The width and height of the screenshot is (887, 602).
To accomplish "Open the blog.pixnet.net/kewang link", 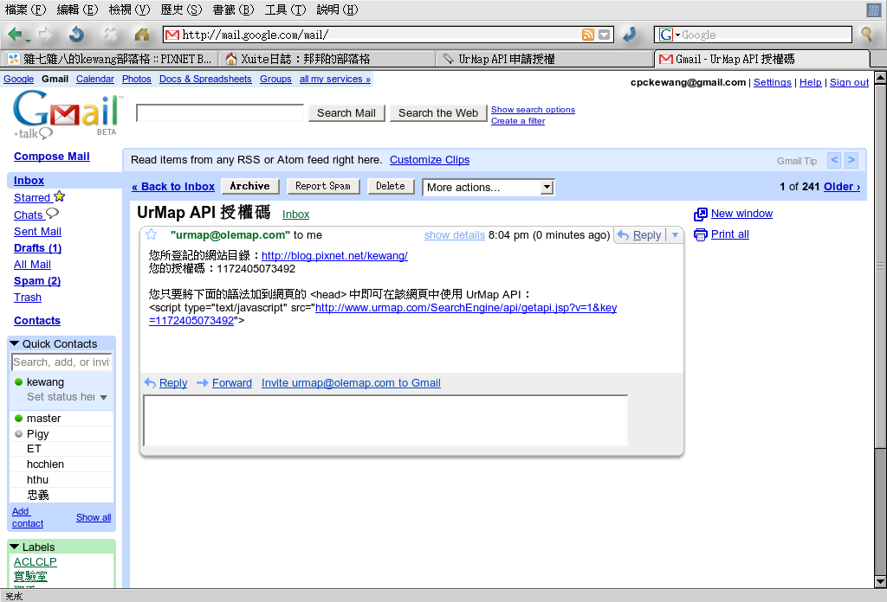I will click(x=334, y=256).
